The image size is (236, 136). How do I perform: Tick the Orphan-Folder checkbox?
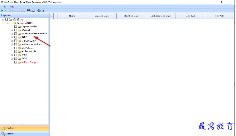[x=16, y=26]
